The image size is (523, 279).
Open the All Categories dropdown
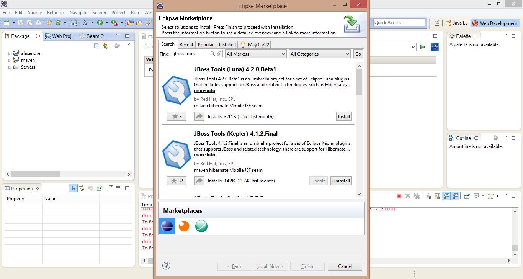320,54
